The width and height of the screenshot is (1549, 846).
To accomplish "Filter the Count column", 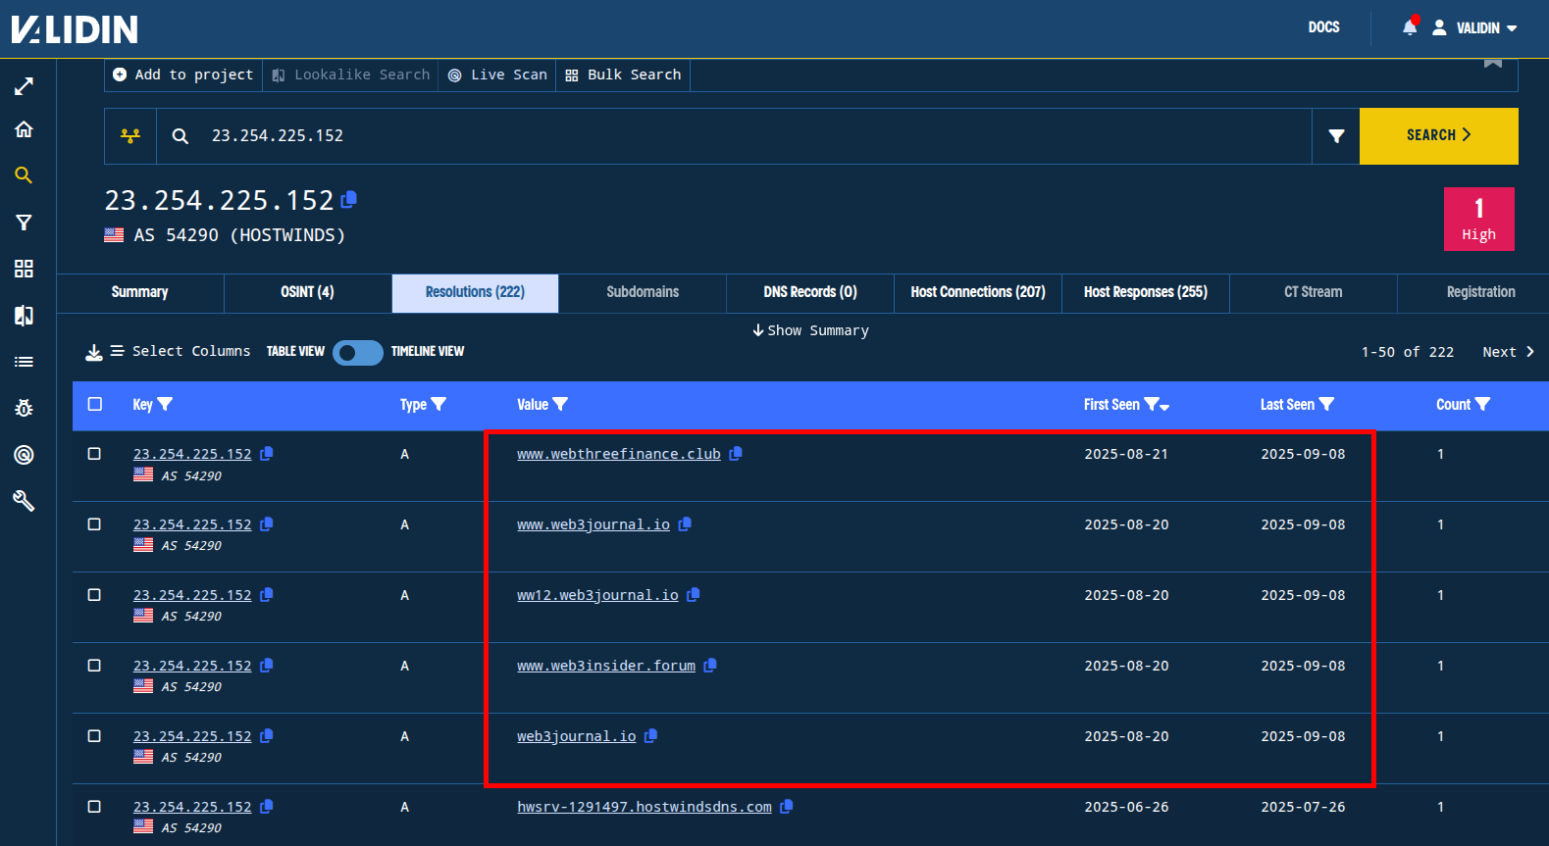I will click(x=1482, y=404).
